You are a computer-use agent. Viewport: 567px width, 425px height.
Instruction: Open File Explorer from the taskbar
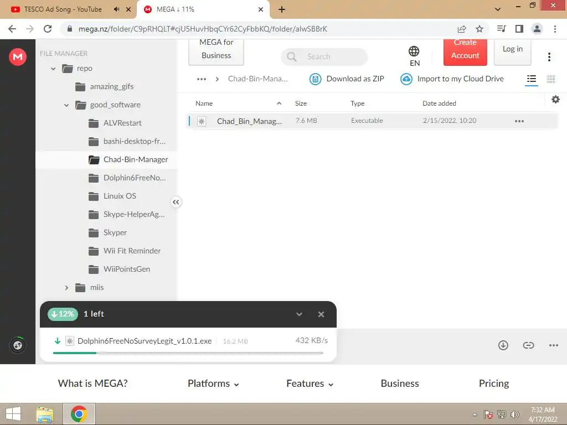point(45,414)
